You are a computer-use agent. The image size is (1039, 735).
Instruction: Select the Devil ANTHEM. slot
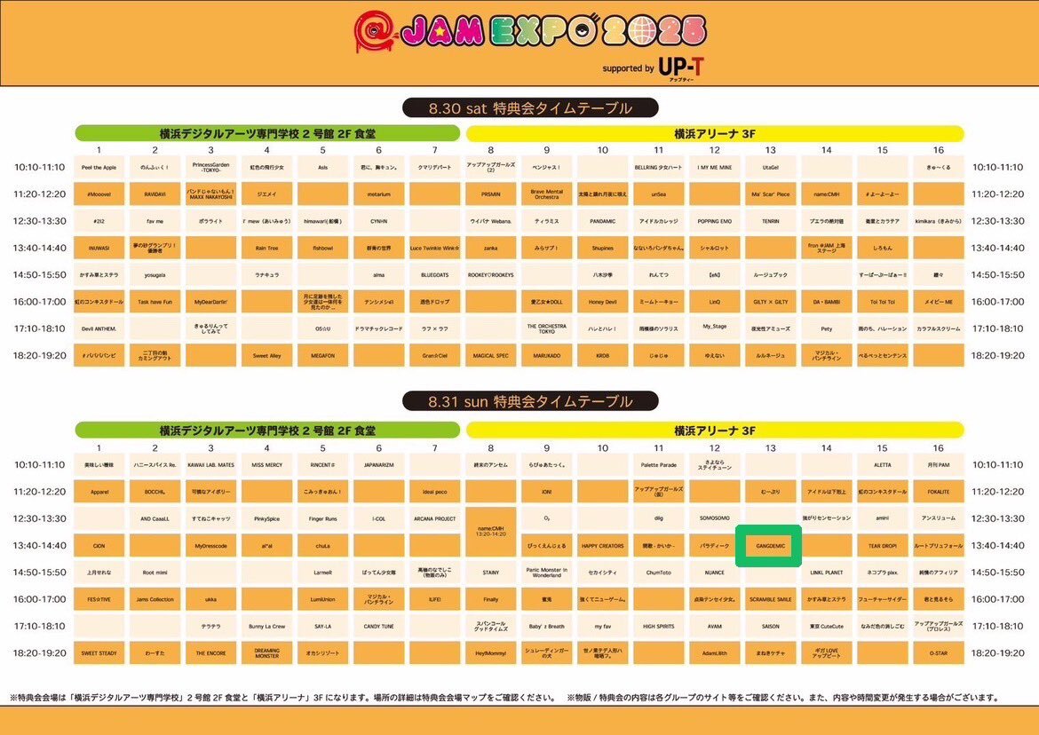pos(99,328)
